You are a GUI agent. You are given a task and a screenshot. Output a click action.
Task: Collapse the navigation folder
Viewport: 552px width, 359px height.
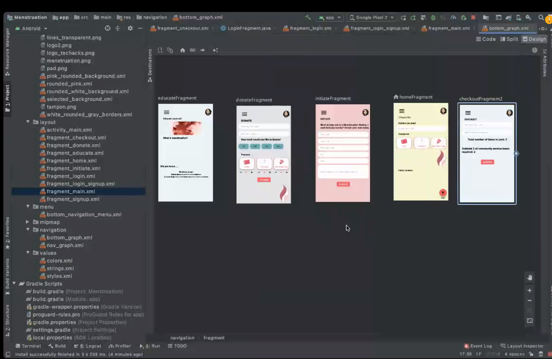point(28,230)
